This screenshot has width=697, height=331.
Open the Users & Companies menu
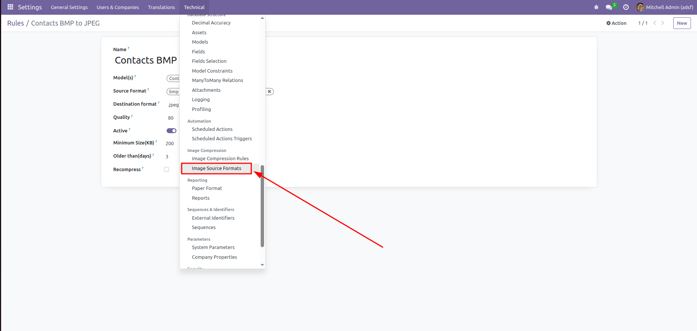pos(118,7)
